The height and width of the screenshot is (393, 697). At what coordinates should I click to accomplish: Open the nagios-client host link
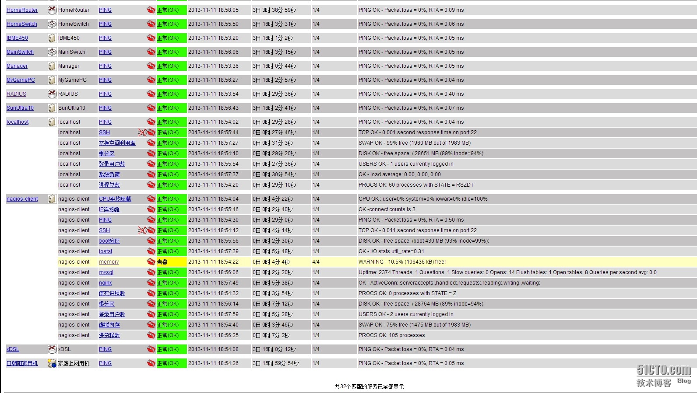coord(22,199)
